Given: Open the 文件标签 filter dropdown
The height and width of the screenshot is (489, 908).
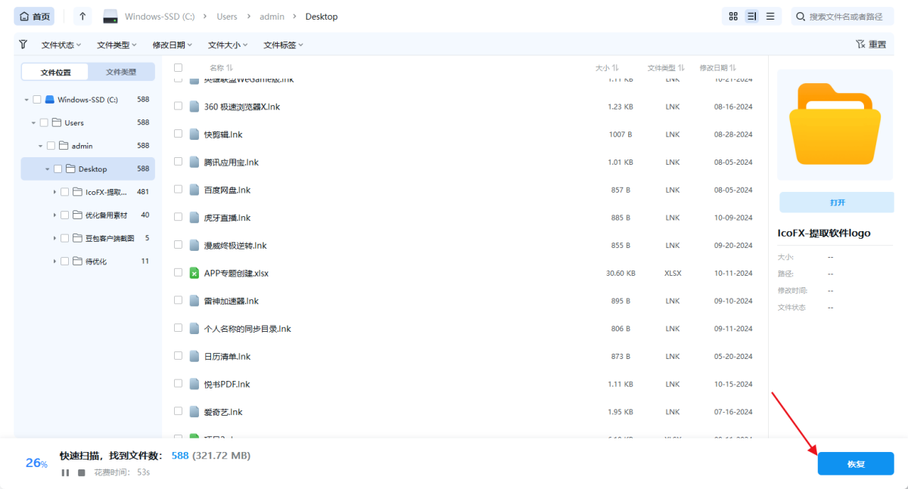Looking at the screenshot, I should coord(283,45).
